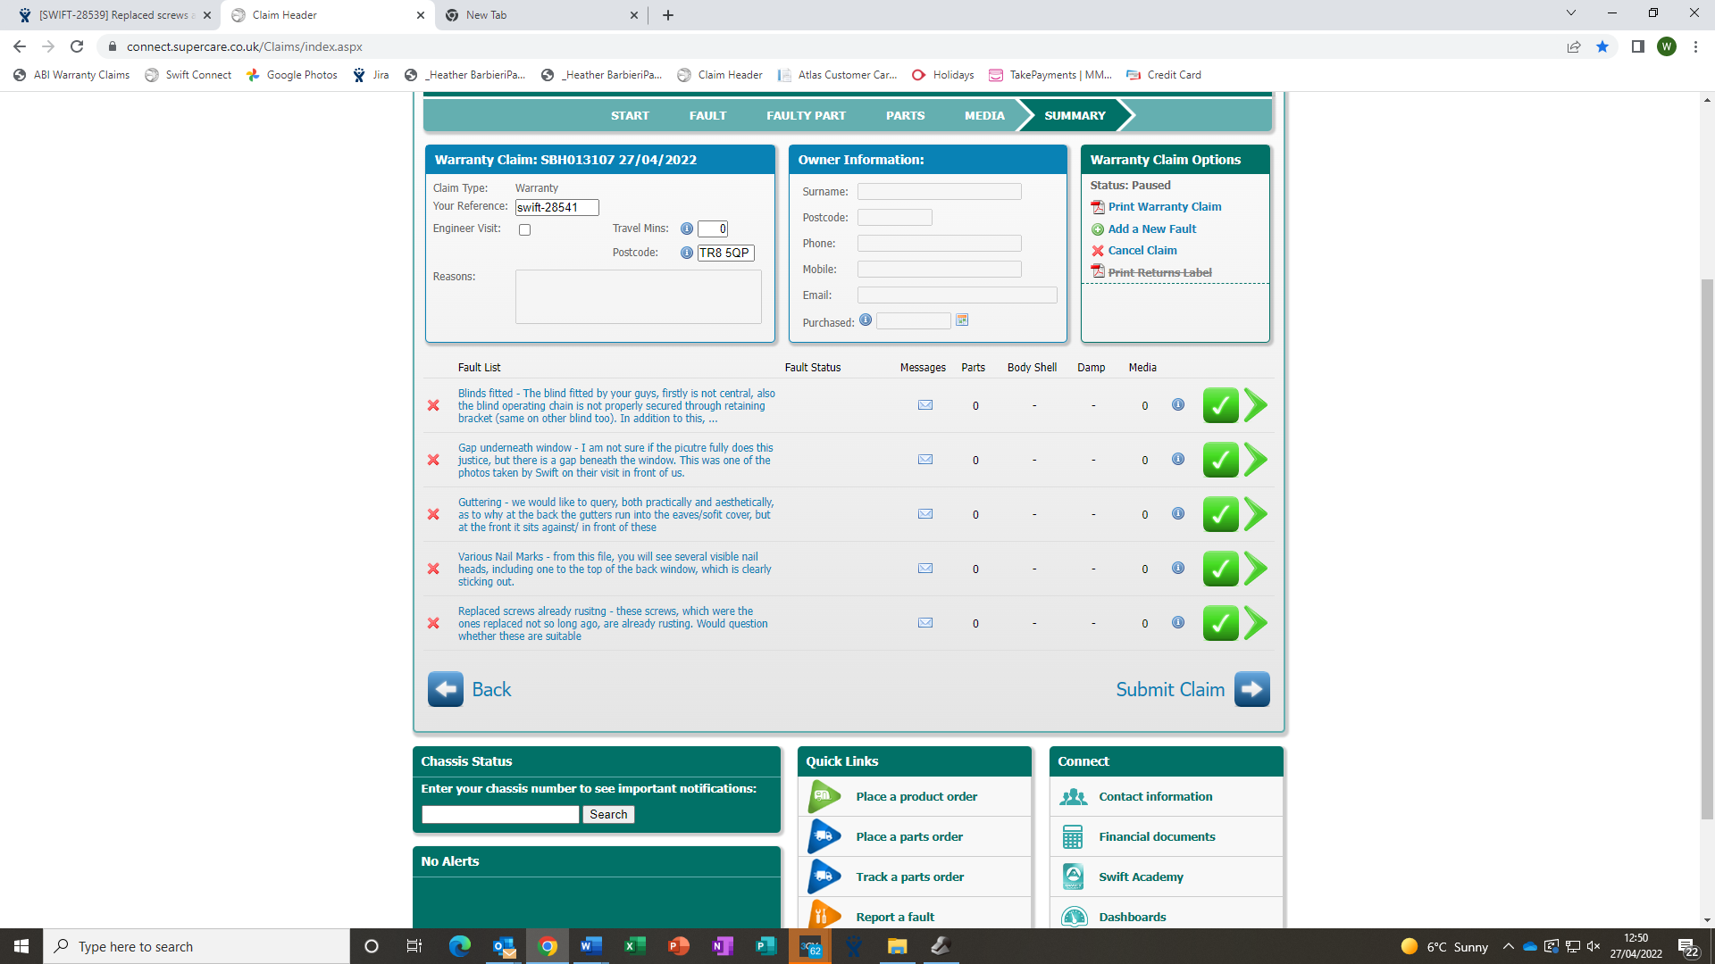Go to the FAULTY PART step tab

pos(806,115)
